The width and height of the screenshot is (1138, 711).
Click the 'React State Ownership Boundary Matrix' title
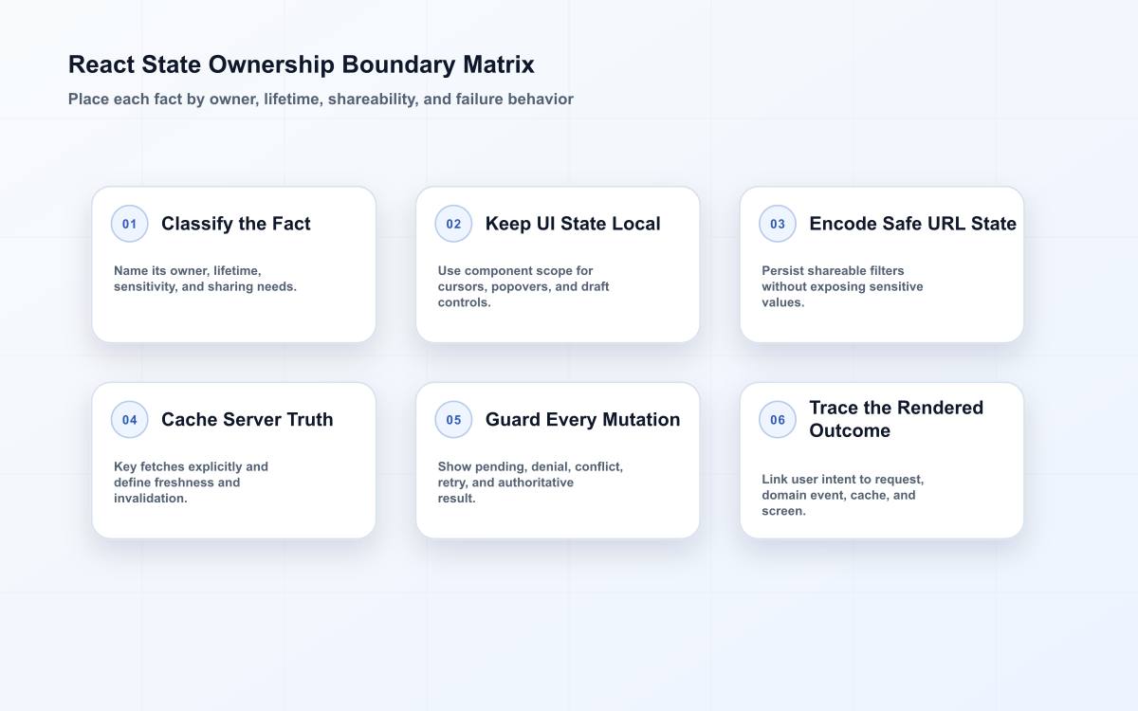[x=302, y=64]
